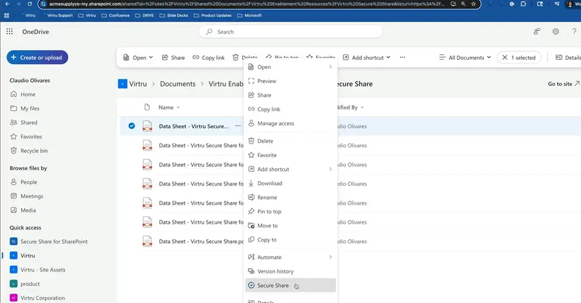Uncheck the selected Data Sheet file checkbox
581x303 pixels.
point(132,126)
